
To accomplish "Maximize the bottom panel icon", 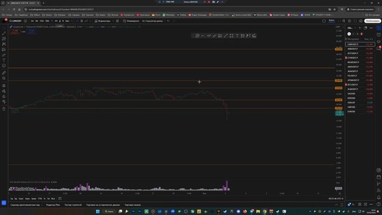I will pyautogui.click(x=342, y=205).
